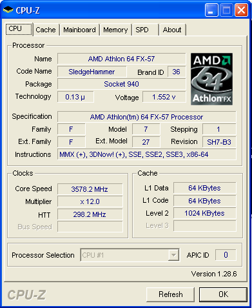Click the Ext. Model value 27
The width and height of the screenshot is (252, 308).
click(x=146, y=142)
